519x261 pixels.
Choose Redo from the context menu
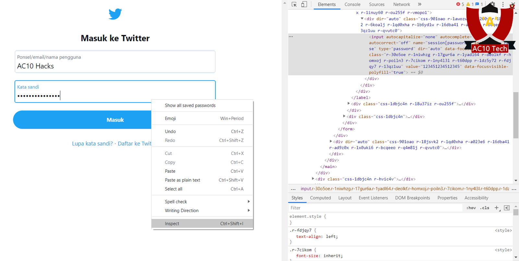(x=202, y=140)
